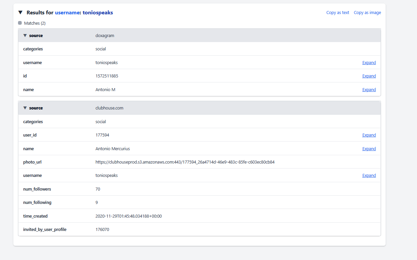Click the toniospeaks heading text

click(x=98, y=13)
